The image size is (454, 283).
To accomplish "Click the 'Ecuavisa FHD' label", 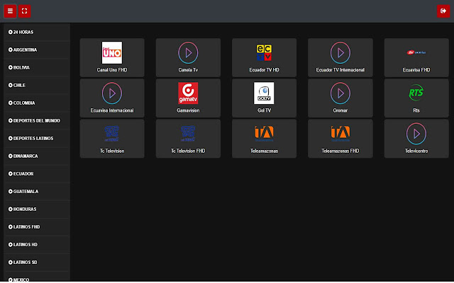I will tap(416, 70).
